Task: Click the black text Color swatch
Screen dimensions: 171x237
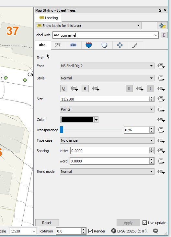Action: [x=77, y=120]
